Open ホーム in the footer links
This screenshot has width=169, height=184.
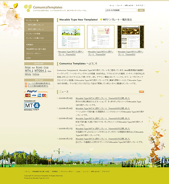click(x=28, y=171)
